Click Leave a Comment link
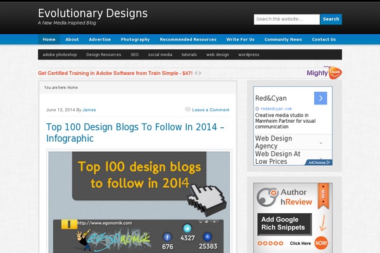The image size is (380, 253). [211, 110]
